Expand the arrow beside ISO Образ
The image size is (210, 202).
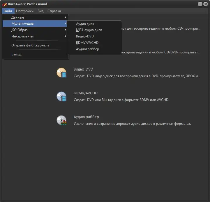[65, 30]
